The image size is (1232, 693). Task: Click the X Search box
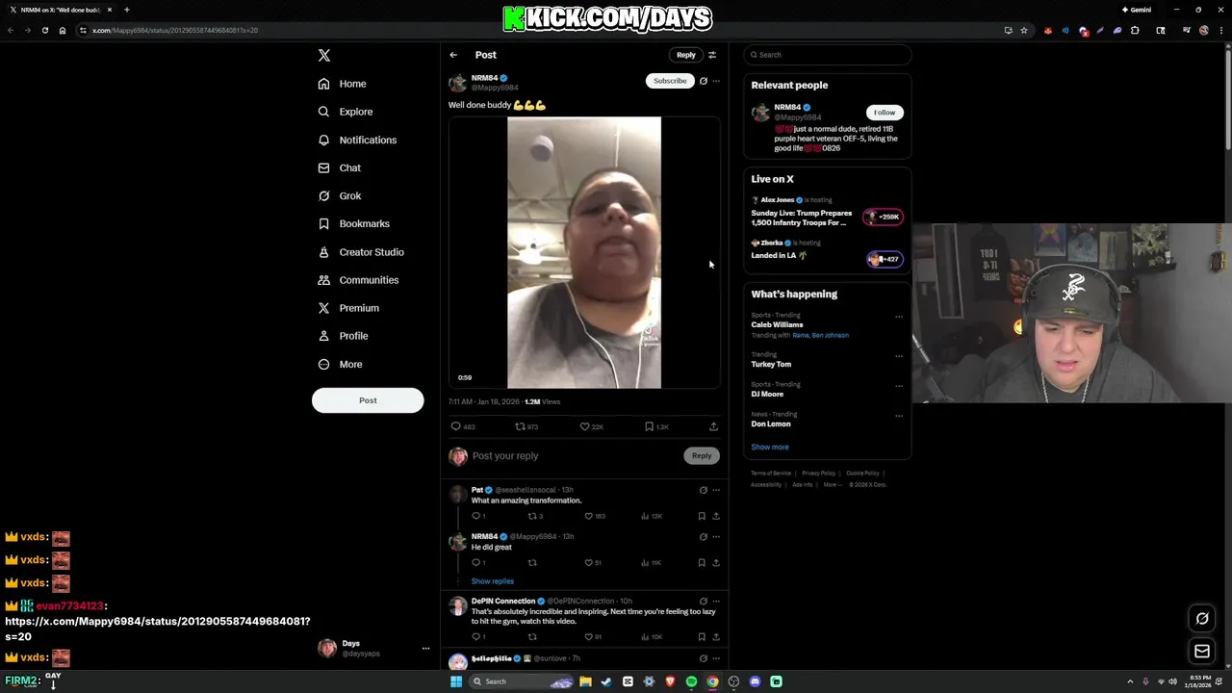[828, 55]
